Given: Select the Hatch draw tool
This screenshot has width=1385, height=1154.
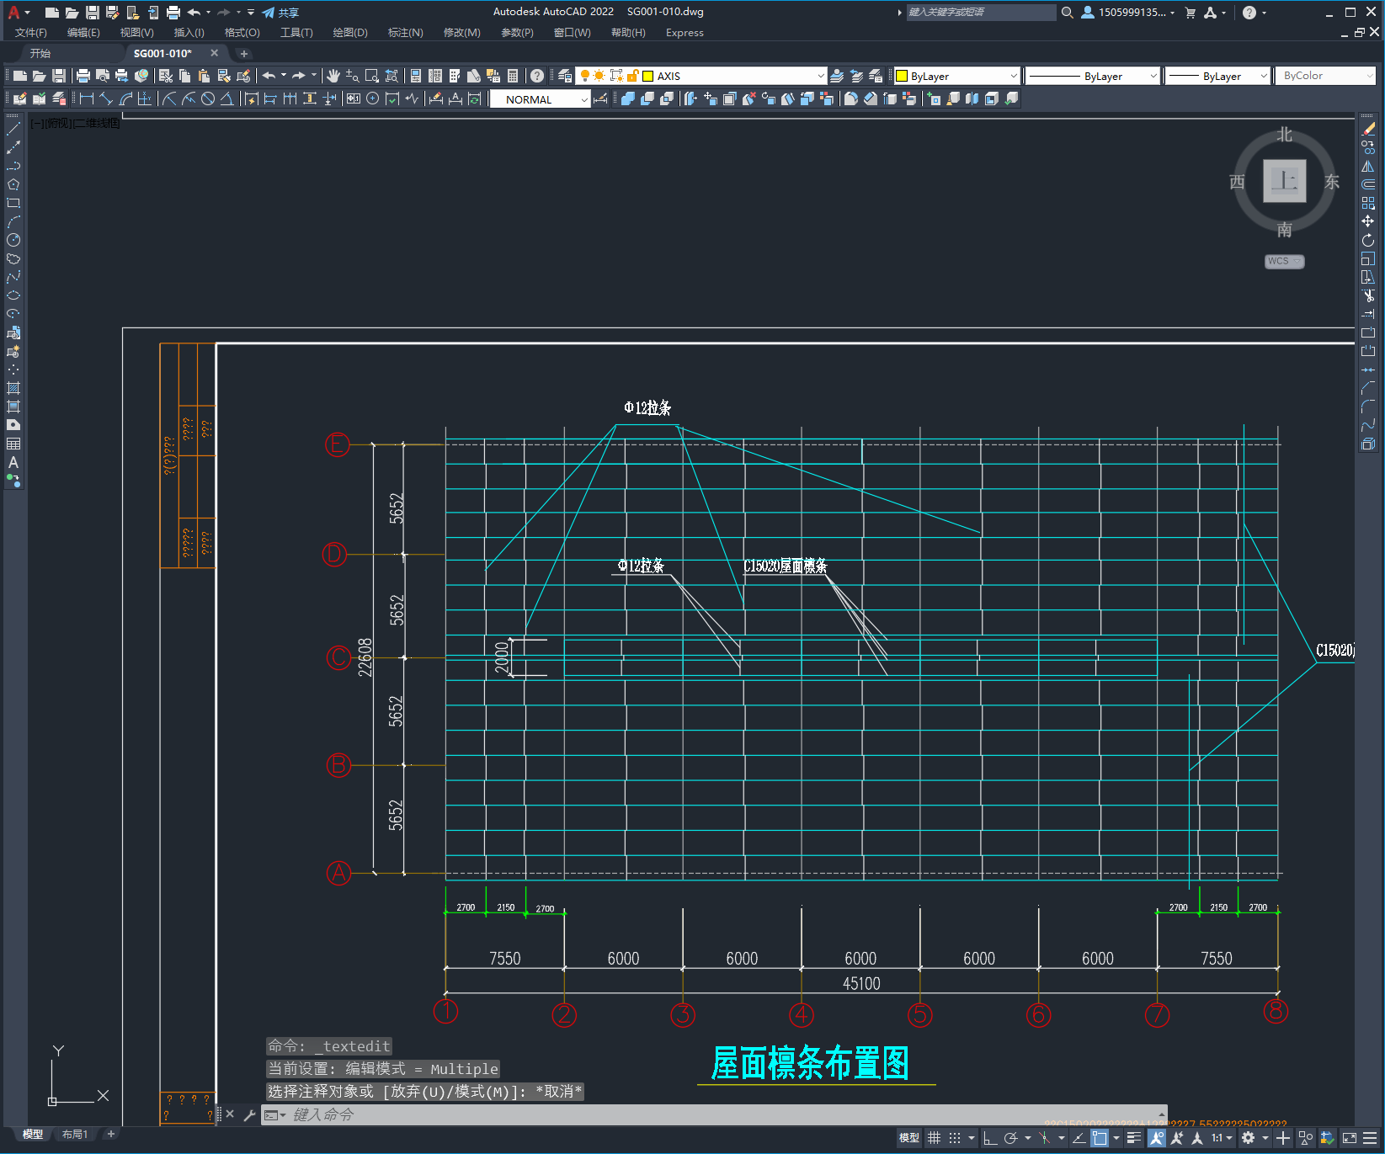Looking at the screenshot, I should [13, 388].
